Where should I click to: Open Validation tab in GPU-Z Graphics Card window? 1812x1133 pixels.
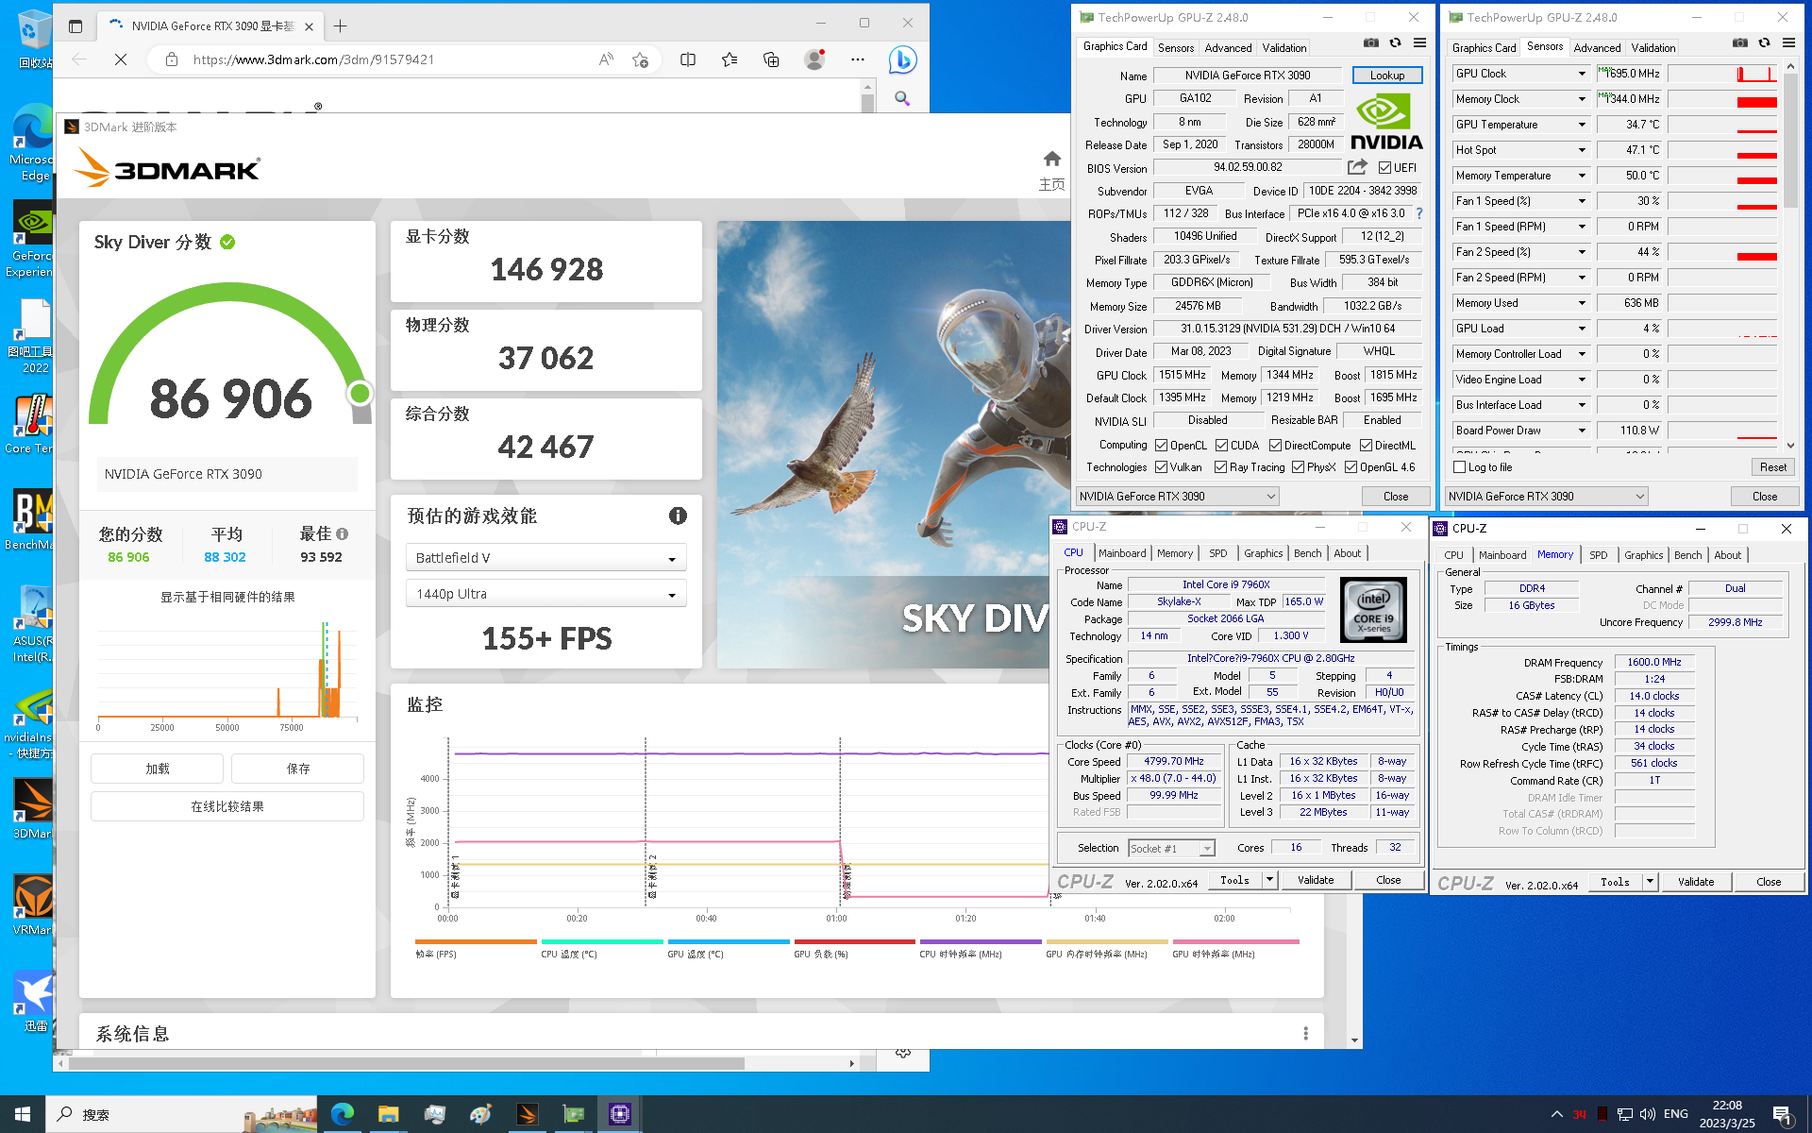pos(1284,48)
